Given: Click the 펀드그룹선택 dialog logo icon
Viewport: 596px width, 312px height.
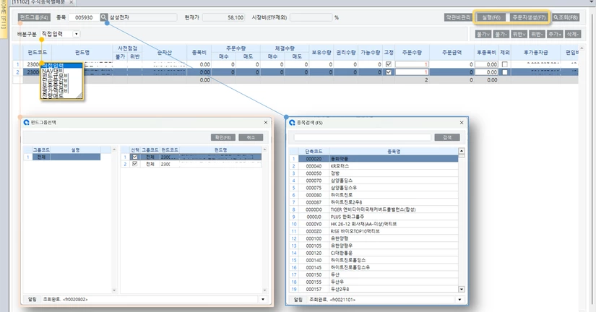Looking at the screenshot, I should click(x=26, y=122).
